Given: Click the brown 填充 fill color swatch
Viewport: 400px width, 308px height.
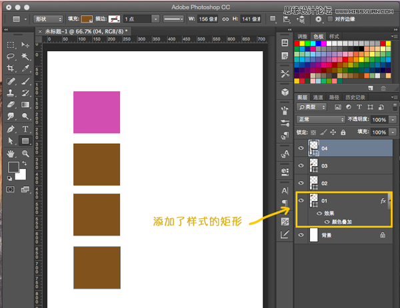Looking at the screenshot, I should (87, 19).
